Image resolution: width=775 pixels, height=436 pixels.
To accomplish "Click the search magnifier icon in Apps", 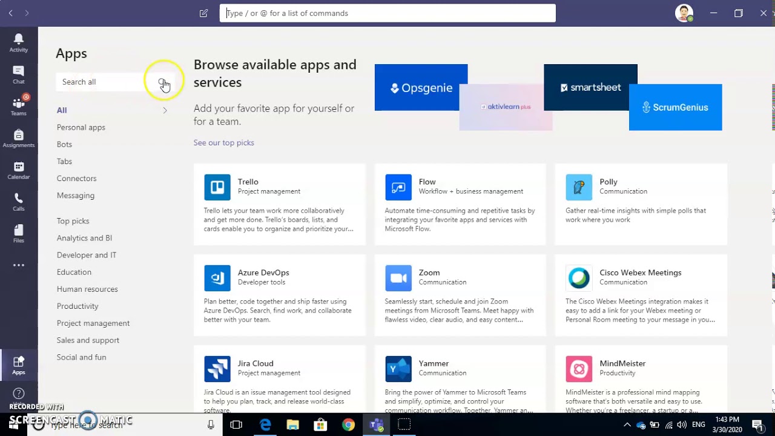I will 162,82.
